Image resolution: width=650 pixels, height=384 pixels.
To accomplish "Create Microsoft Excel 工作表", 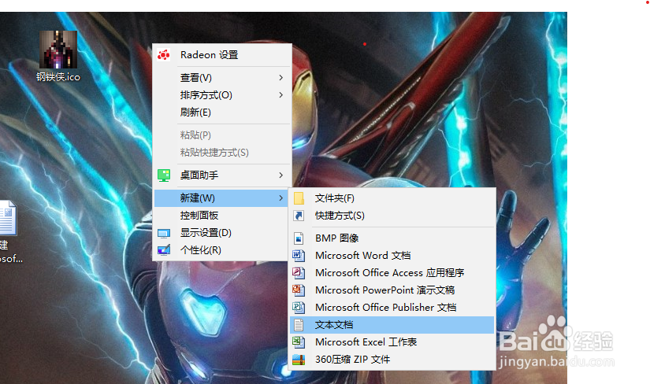I will (x=392, y=342).
